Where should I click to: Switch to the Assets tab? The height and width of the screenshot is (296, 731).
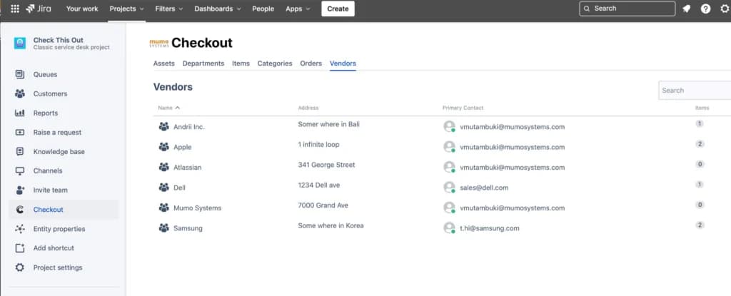click(164, 63)
